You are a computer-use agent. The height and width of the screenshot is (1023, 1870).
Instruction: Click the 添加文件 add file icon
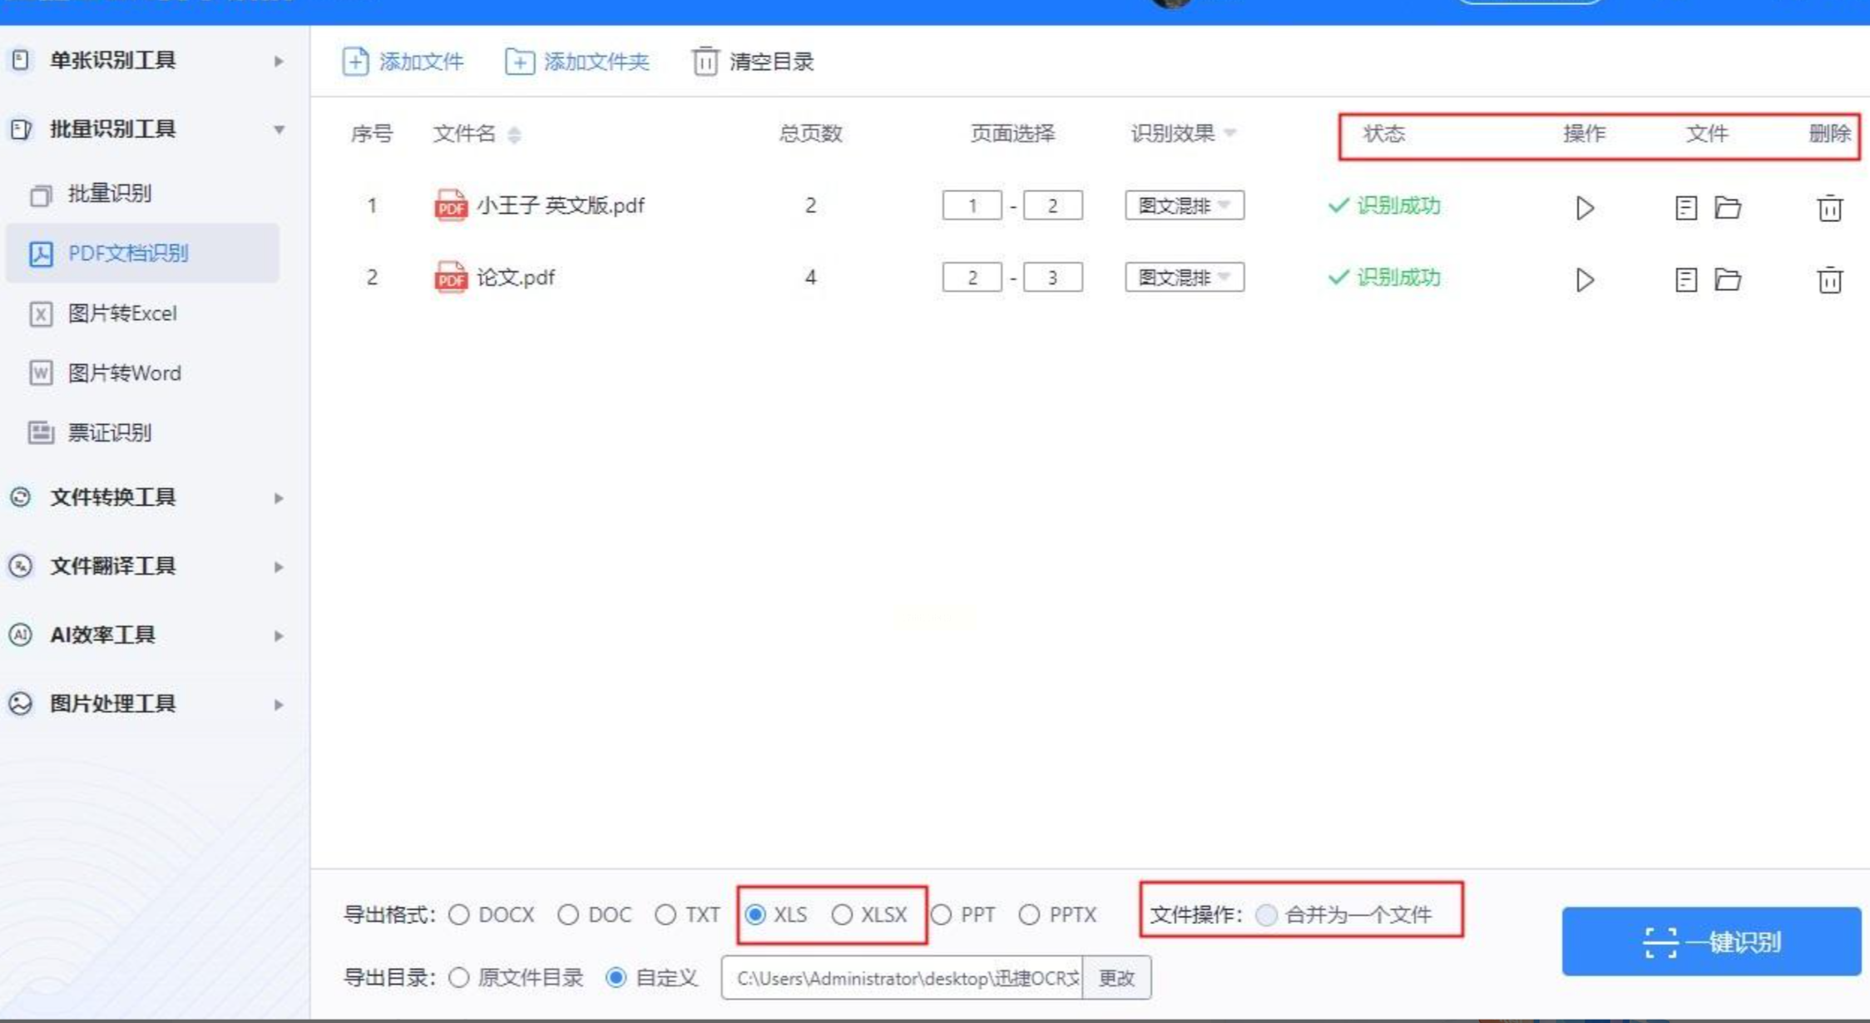[x=355, y=62]
